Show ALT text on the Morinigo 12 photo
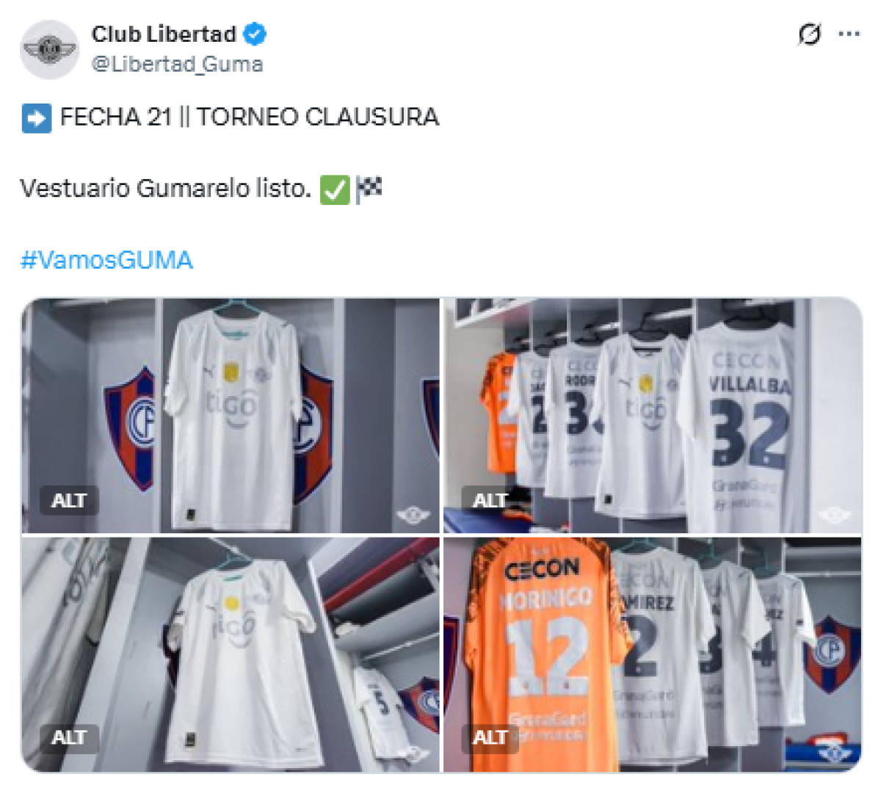 click(x=490, y=737)
